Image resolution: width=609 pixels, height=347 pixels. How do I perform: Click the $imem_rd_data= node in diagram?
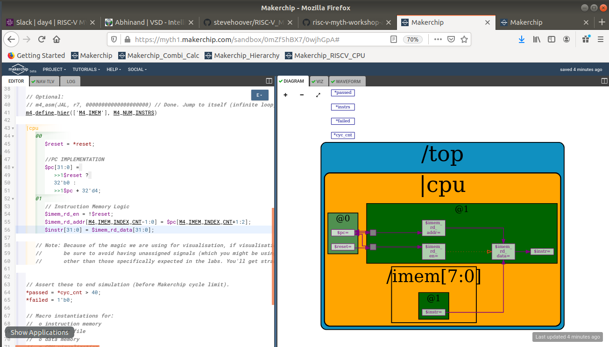pos(503,252)
